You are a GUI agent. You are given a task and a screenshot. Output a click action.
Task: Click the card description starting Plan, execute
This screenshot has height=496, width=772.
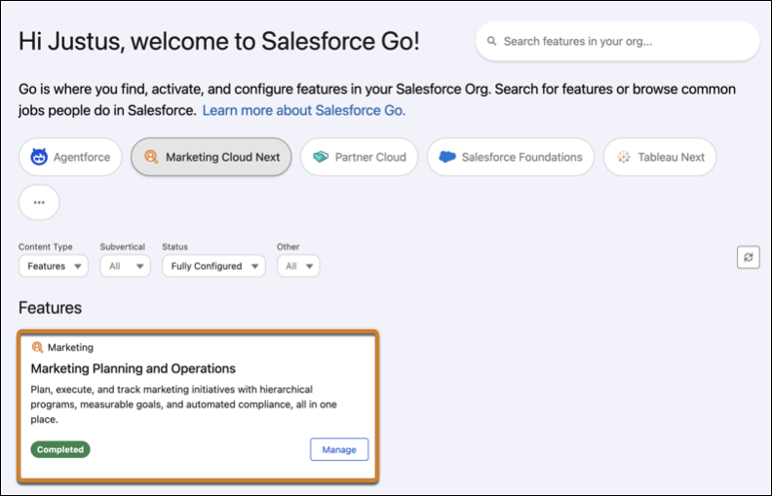click(184, 404)
